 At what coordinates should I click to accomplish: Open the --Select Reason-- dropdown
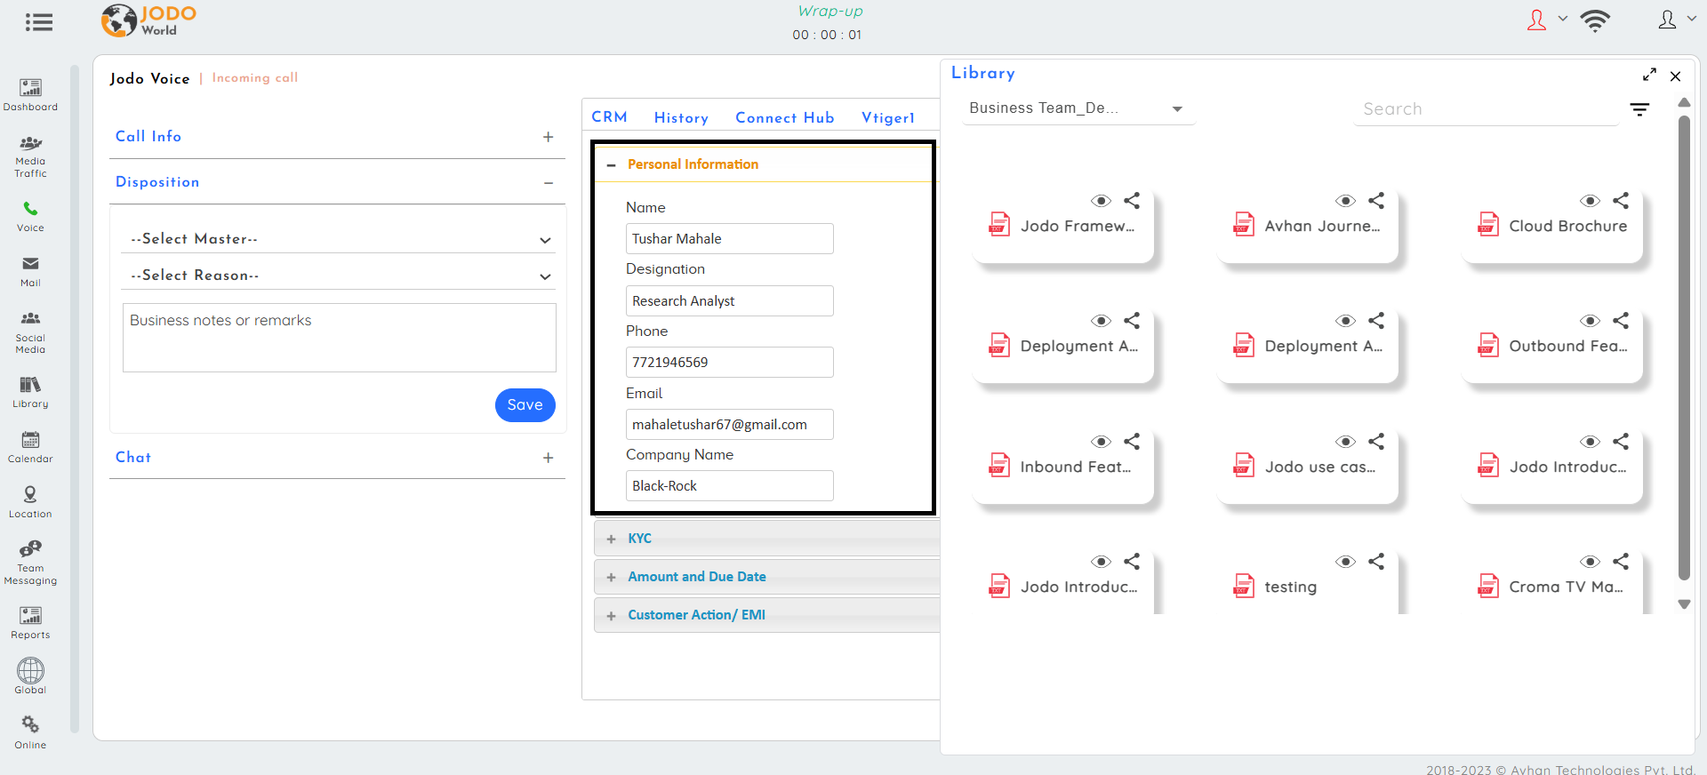tap(338, 276)
